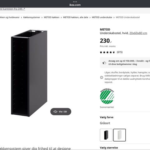Click the black cabinet product image

(29, 73)
